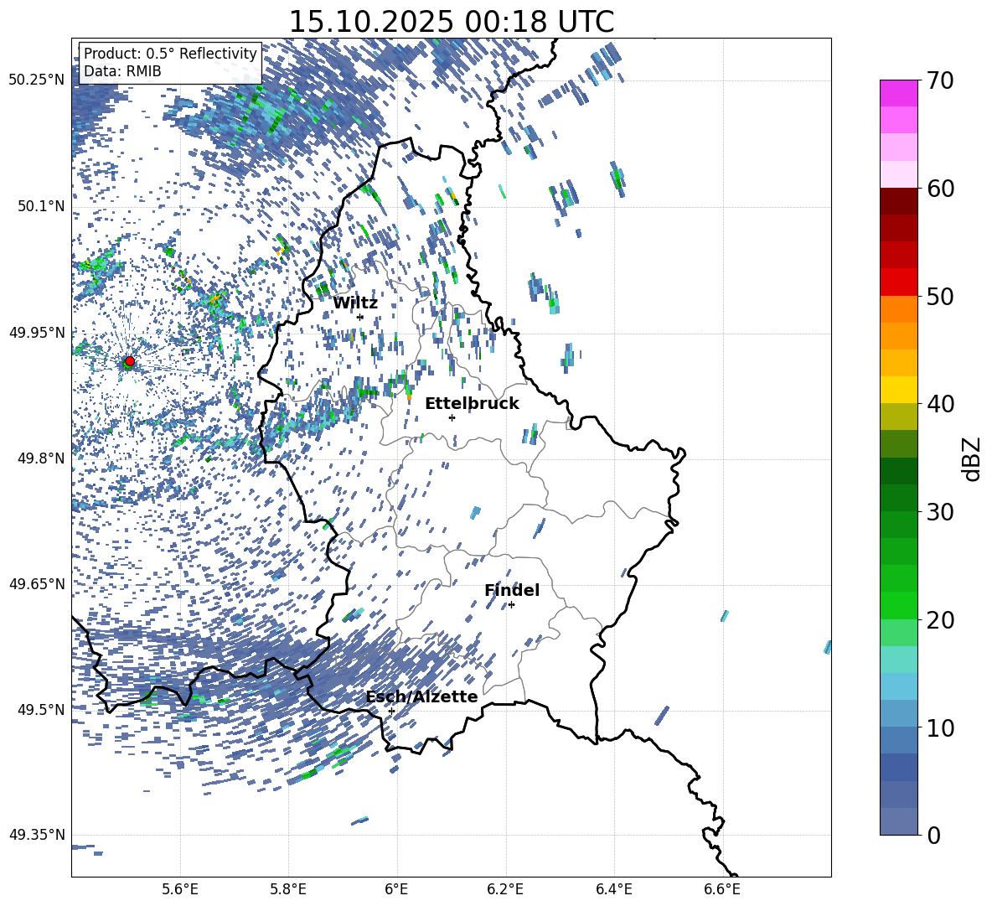The image size is (992, 906).
Task: Click the latitude label 49.95°N
Action: 37,332
